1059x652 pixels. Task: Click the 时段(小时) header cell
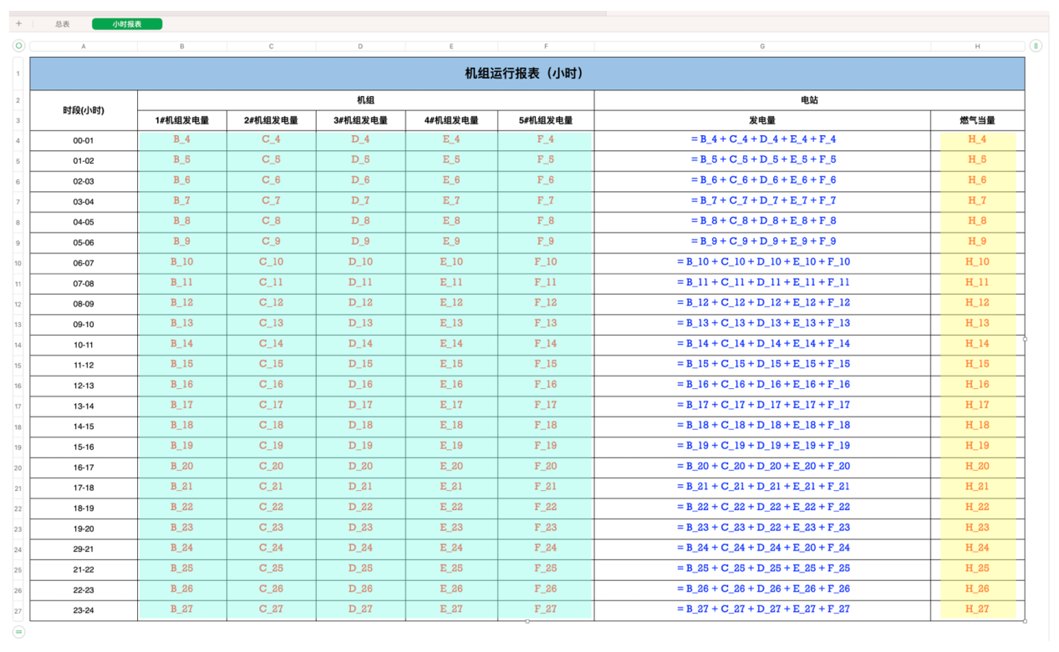click(x=84, y=110)
